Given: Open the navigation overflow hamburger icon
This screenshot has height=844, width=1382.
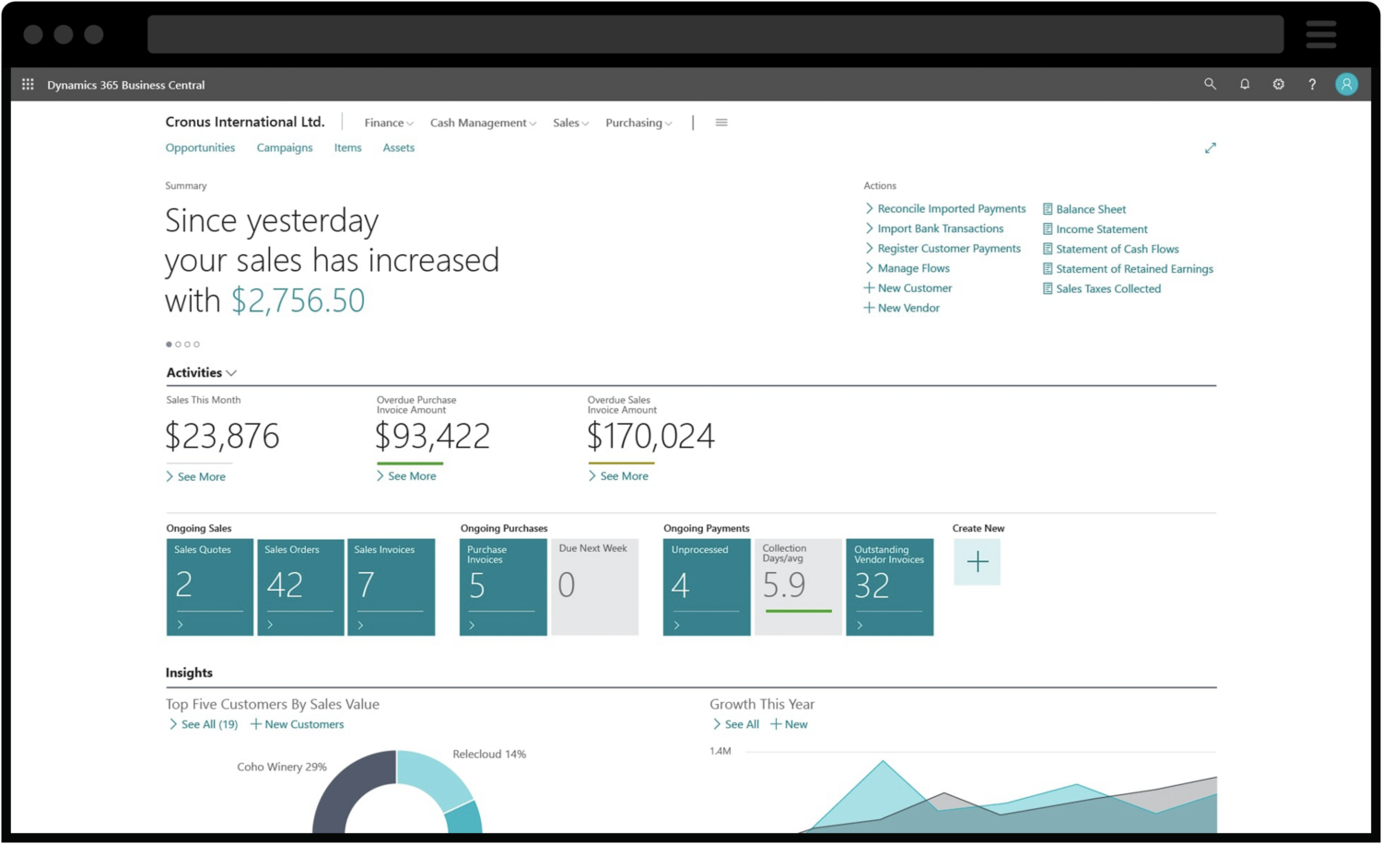Looking at the screenshot, I should click(x=721, y=123).
